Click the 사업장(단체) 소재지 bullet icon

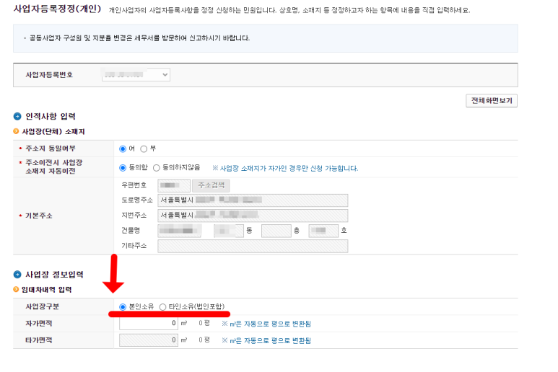coord(16,131)
